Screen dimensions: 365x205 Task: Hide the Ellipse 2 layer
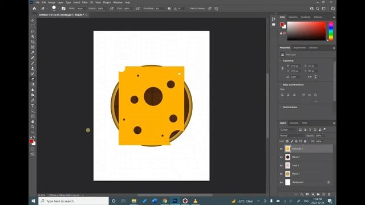pos(281,157)
